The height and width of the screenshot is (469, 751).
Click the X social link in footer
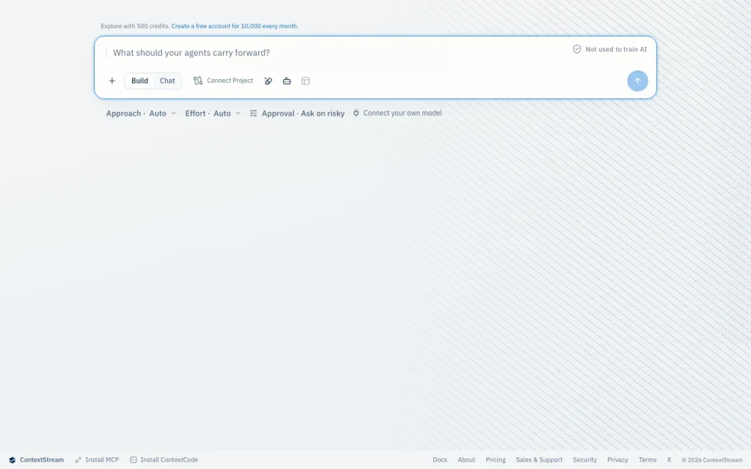(x=669, y=460)
